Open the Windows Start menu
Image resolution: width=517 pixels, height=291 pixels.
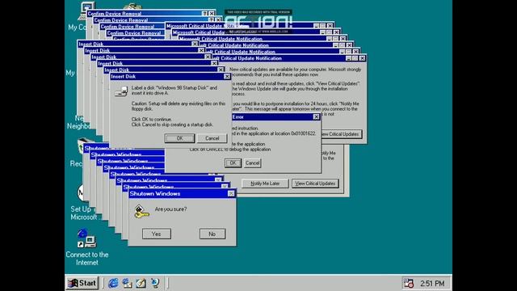point(82,283)
